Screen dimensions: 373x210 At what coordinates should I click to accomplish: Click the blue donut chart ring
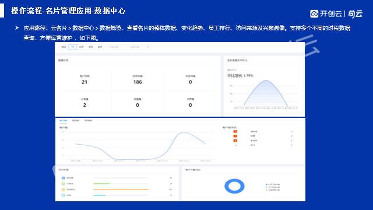[x=234, y=186]
